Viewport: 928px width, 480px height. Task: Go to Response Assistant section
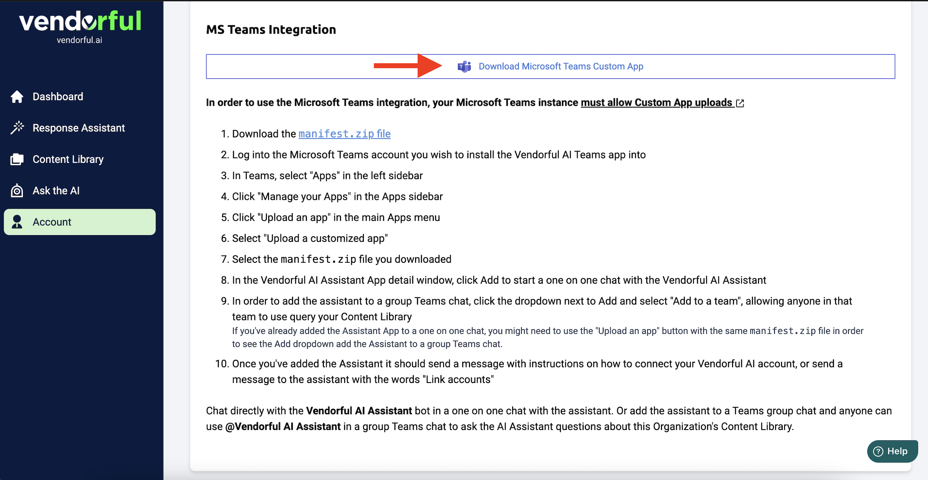(79, 128)
